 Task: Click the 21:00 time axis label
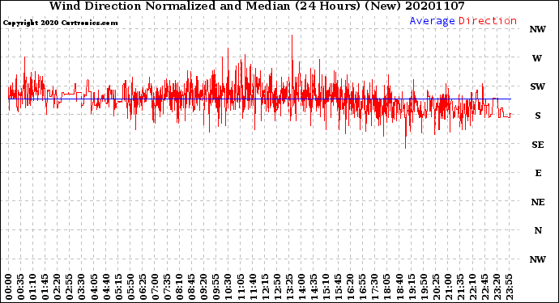[x=448, y=287]
